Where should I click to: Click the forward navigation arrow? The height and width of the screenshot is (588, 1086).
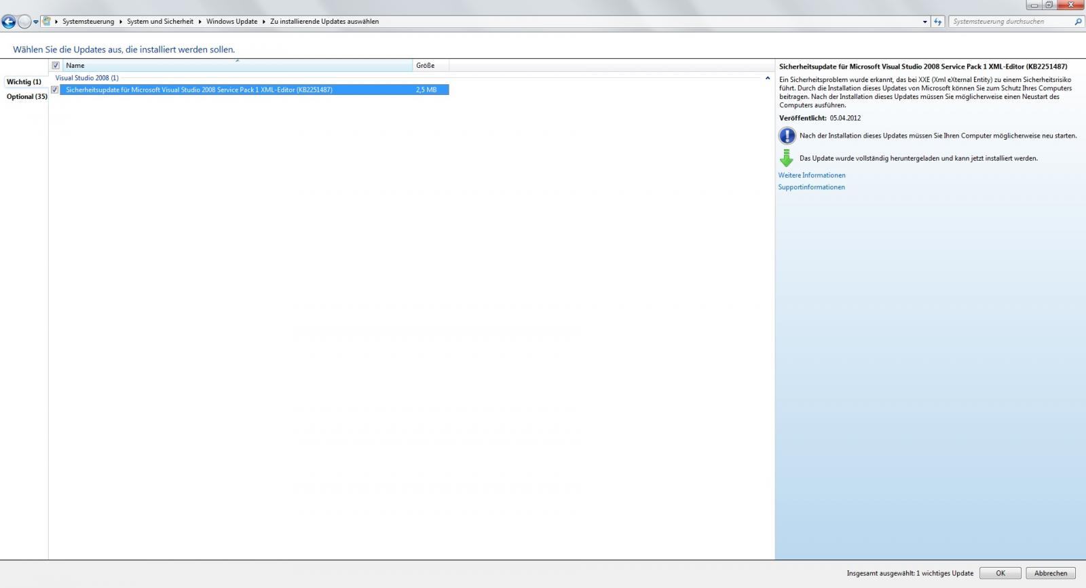24,22
